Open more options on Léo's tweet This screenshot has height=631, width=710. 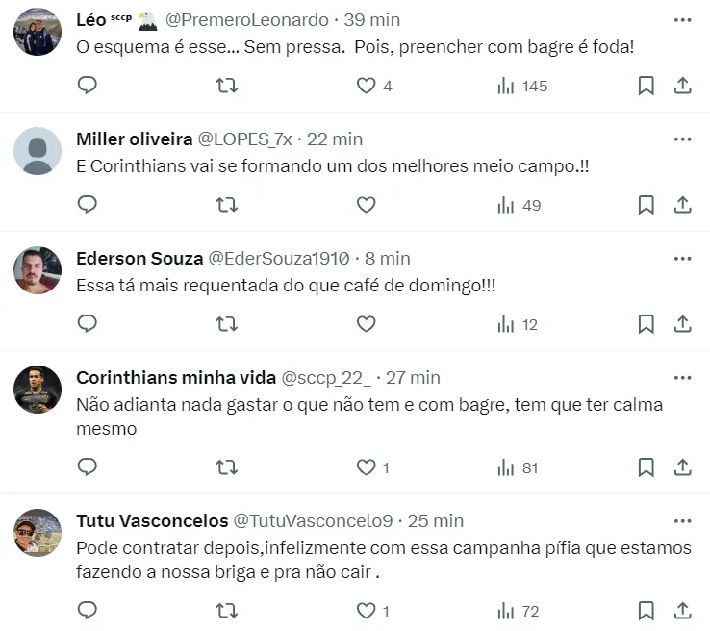coord(682,20)
